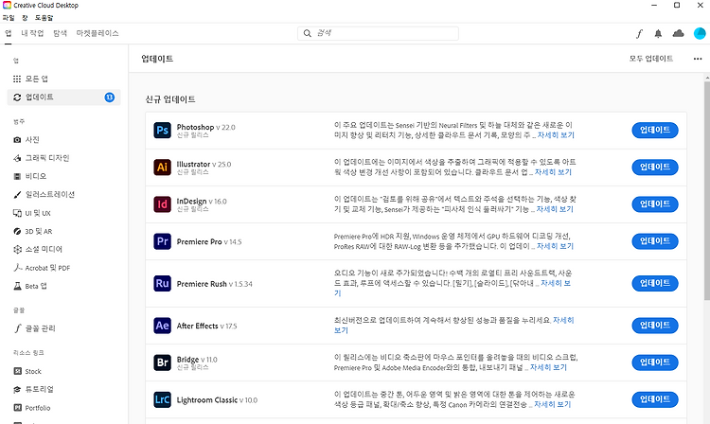Image resolution: width=710 pixels, height=424 pixels.
Task: Update Premiere Rush v 1.5.34
Action: click(x=655, y=283)
